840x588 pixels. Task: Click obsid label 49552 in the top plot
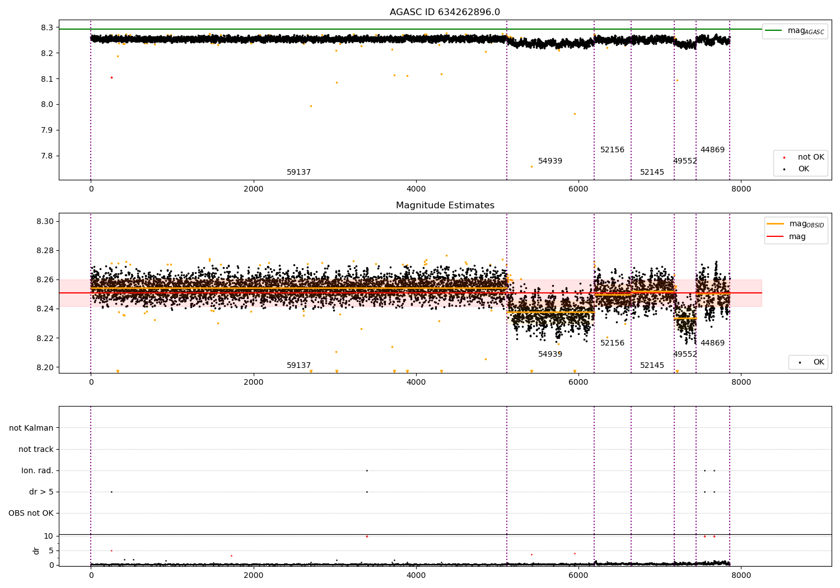(x=685, y=161)
